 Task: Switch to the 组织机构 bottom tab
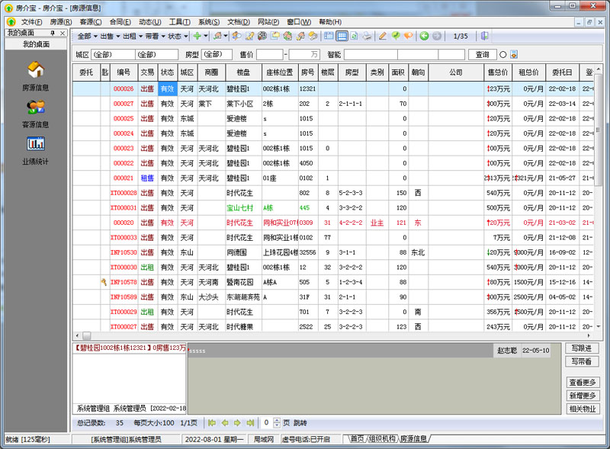[382, 439]
